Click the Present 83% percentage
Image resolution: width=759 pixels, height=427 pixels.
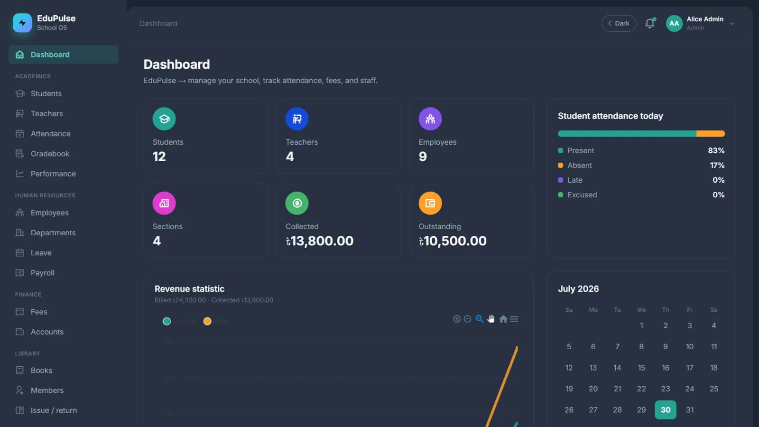tap(716, 150)
